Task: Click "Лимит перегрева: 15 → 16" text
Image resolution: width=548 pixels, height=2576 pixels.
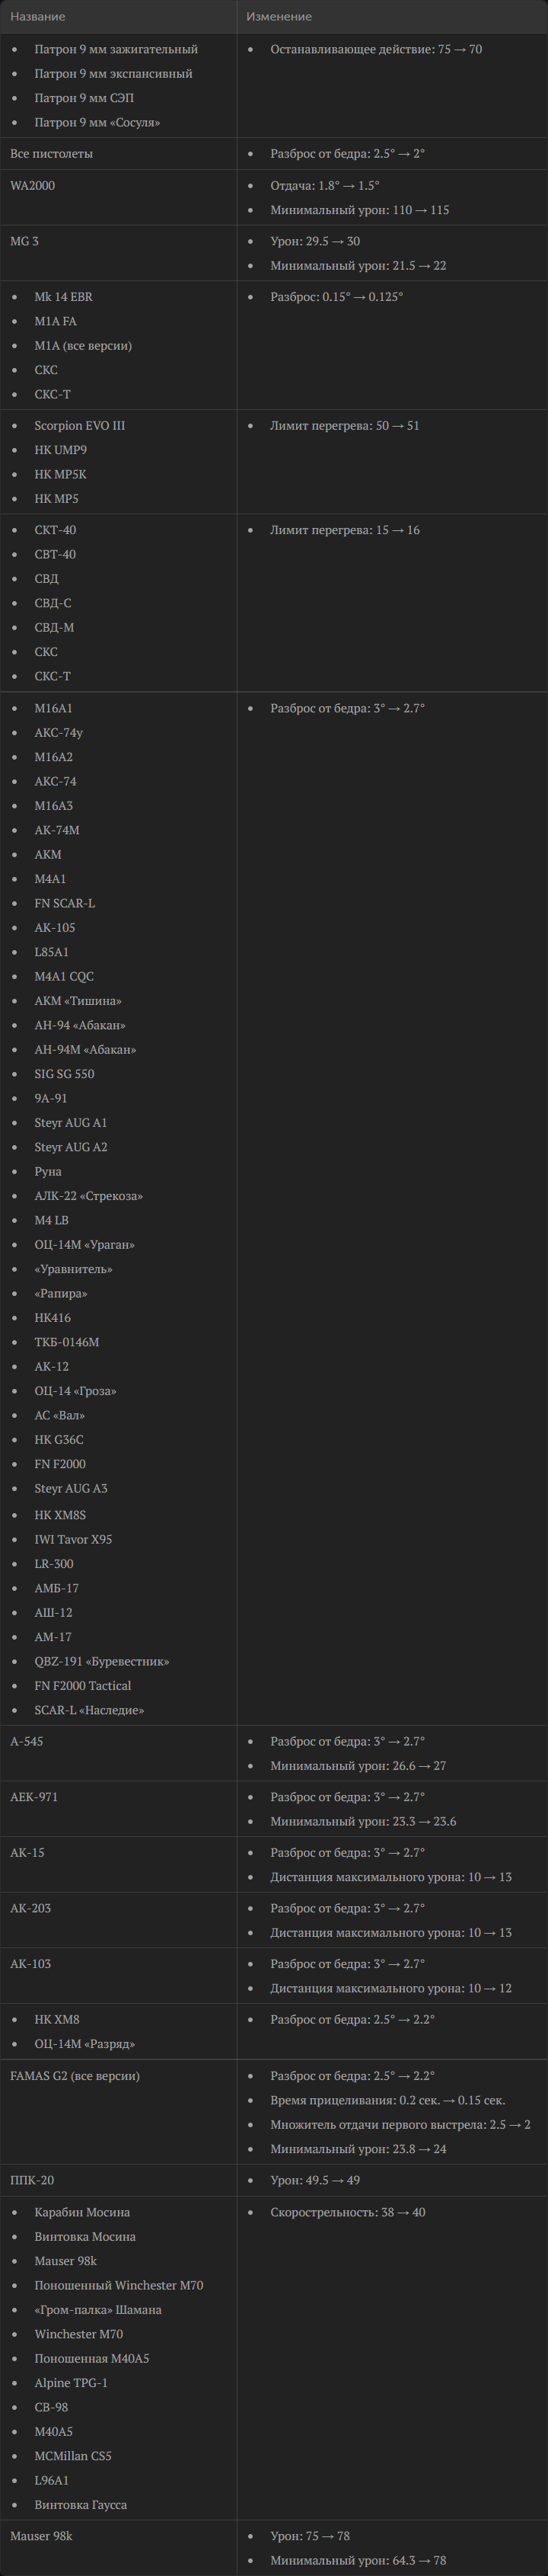Action: pos(344,530)
